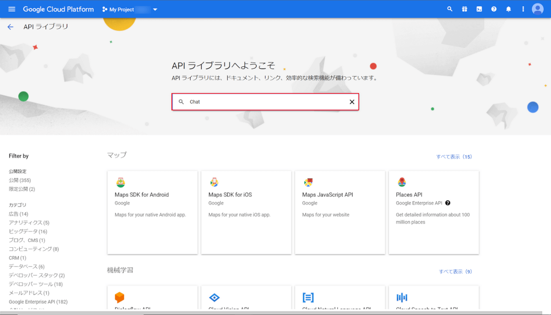
Task: Filter category コンピューティング (8)
Action: pyautogui.click(x=34, y=249)
